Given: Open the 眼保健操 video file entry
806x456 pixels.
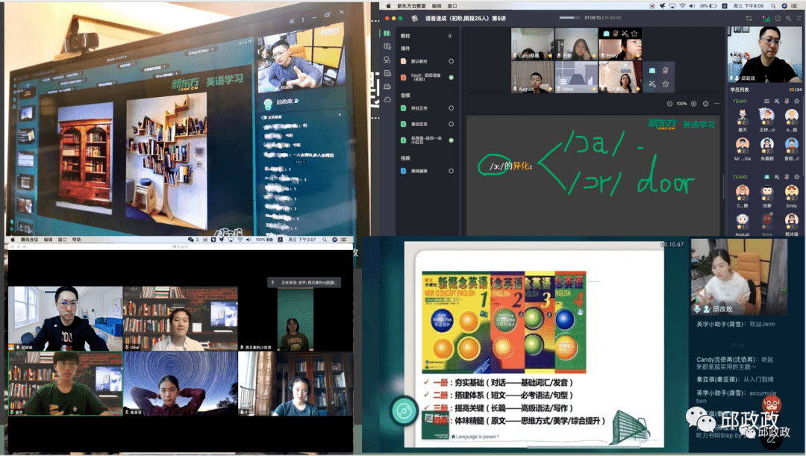Looking at the screenshot, I should pyautogui.click(x=419, y=171).
